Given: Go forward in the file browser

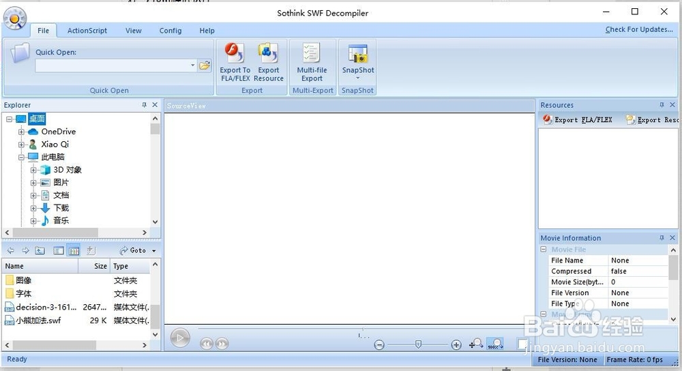Looking at the screenshot, I should tap(25, 250).
